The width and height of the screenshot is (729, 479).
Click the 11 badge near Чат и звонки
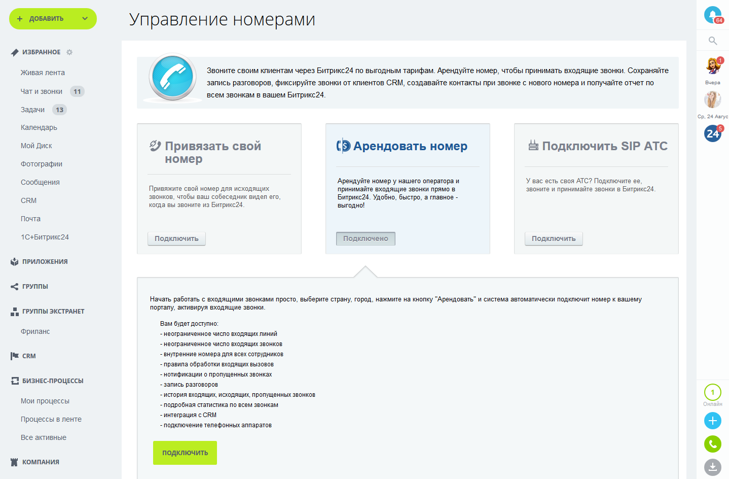coord(77,92)
